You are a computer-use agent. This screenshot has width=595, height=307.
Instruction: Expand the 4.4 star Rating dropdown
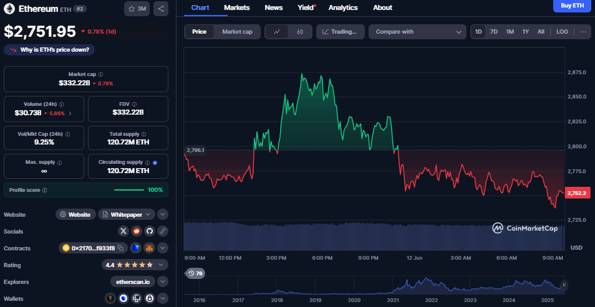162,265
